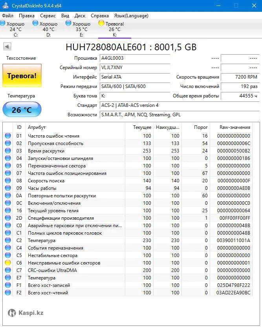Select the status orb for disk E:

pos(69,24)
